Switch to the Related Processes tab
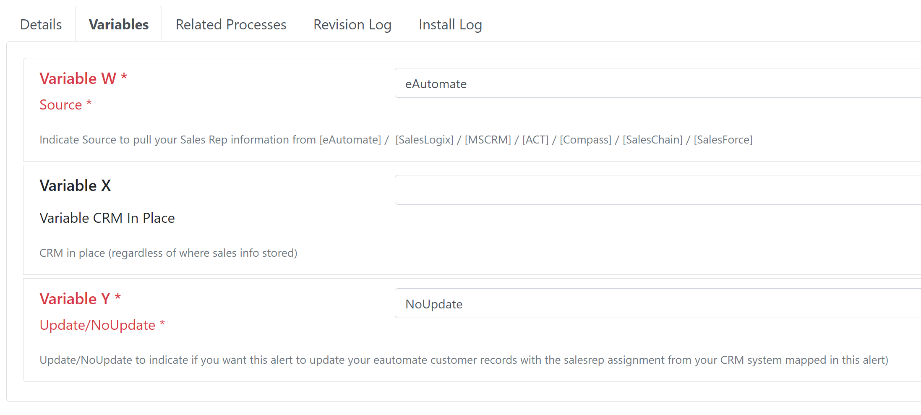The width and height of the screenshot is (921, 415). [x=231, y=24]
